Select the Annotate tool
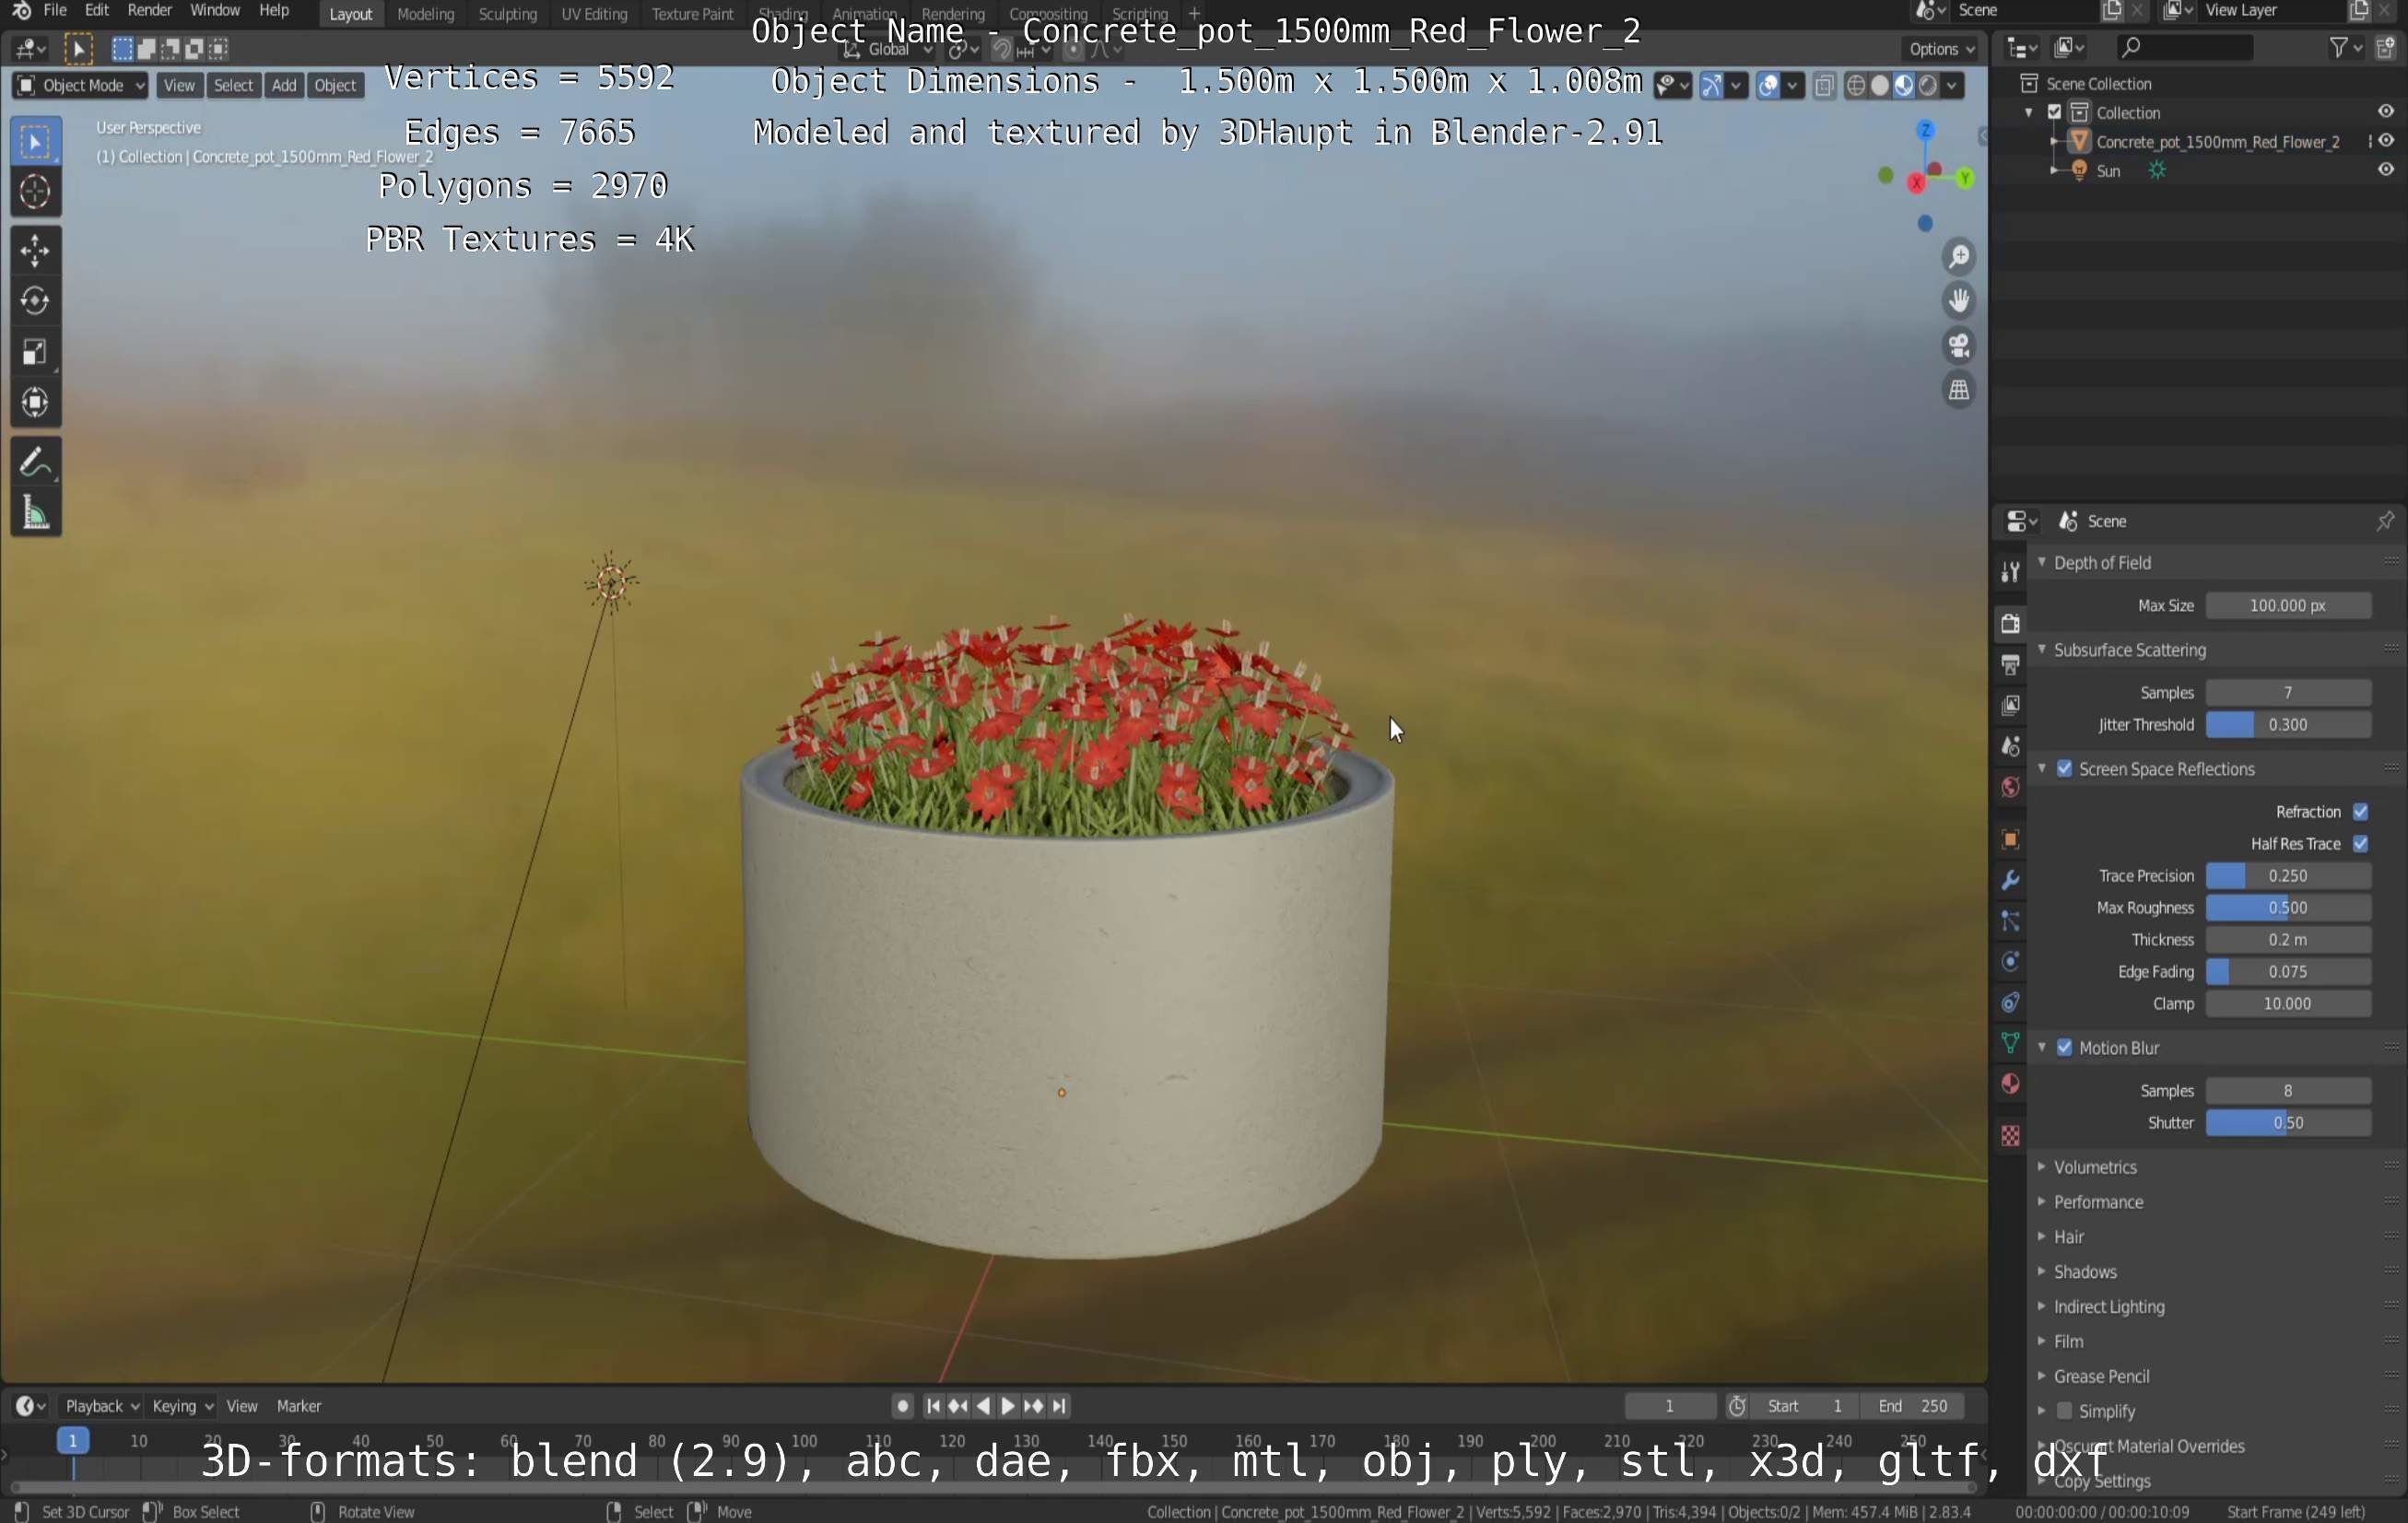This screenshot has width=2408, height=1523. tap(35, 462)
